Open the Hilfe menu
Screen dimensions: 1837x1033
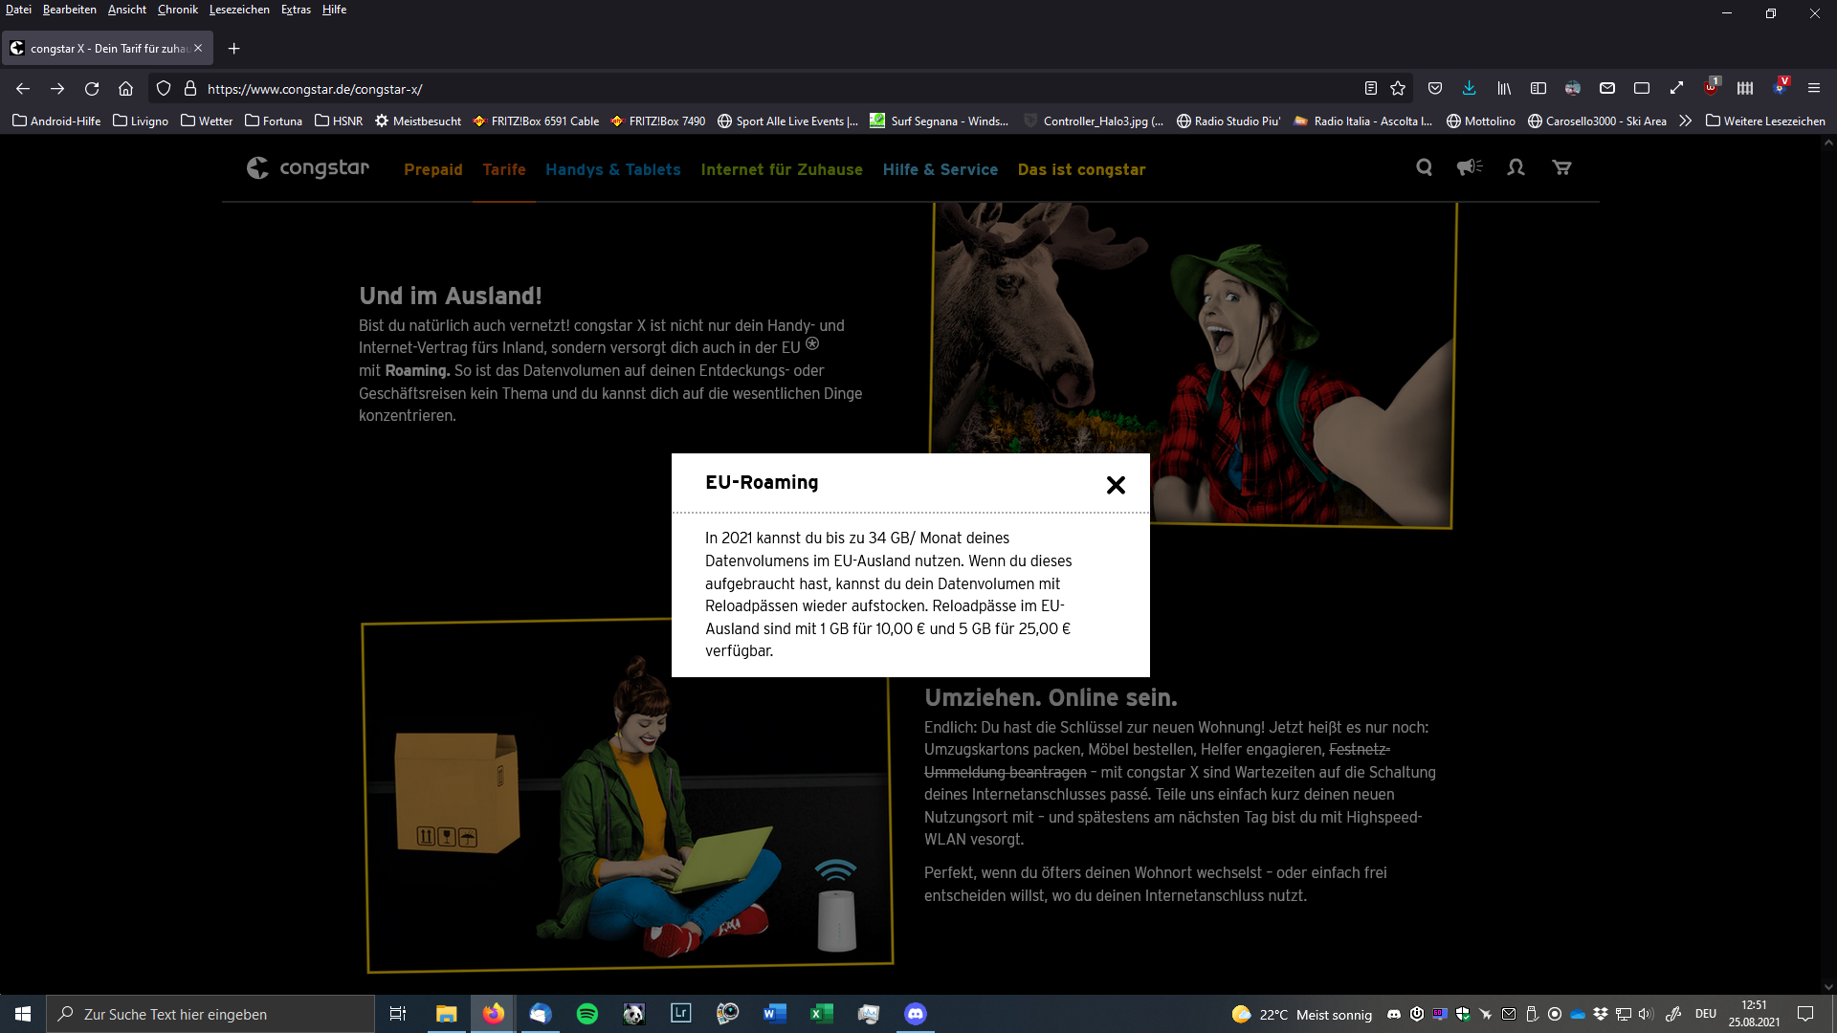[334, 10]
